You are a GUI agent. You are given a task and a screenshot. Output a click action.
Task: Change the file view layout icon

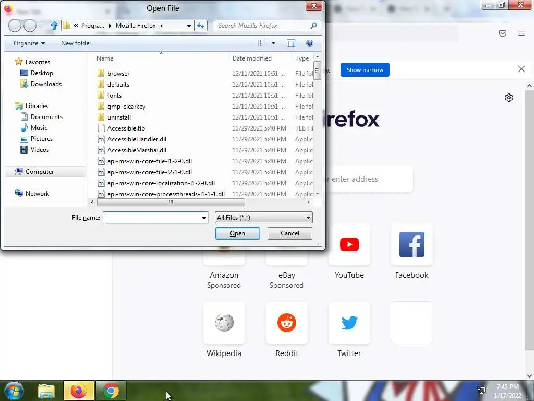click(262, 43)
